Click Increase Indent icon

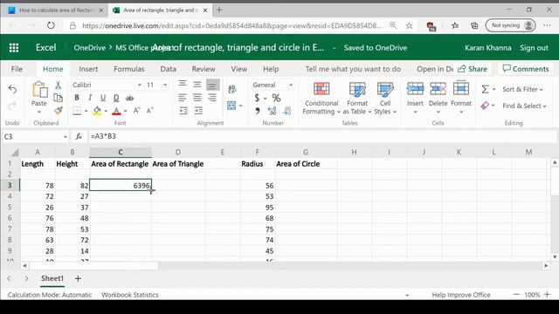click(x=198, y=111)
